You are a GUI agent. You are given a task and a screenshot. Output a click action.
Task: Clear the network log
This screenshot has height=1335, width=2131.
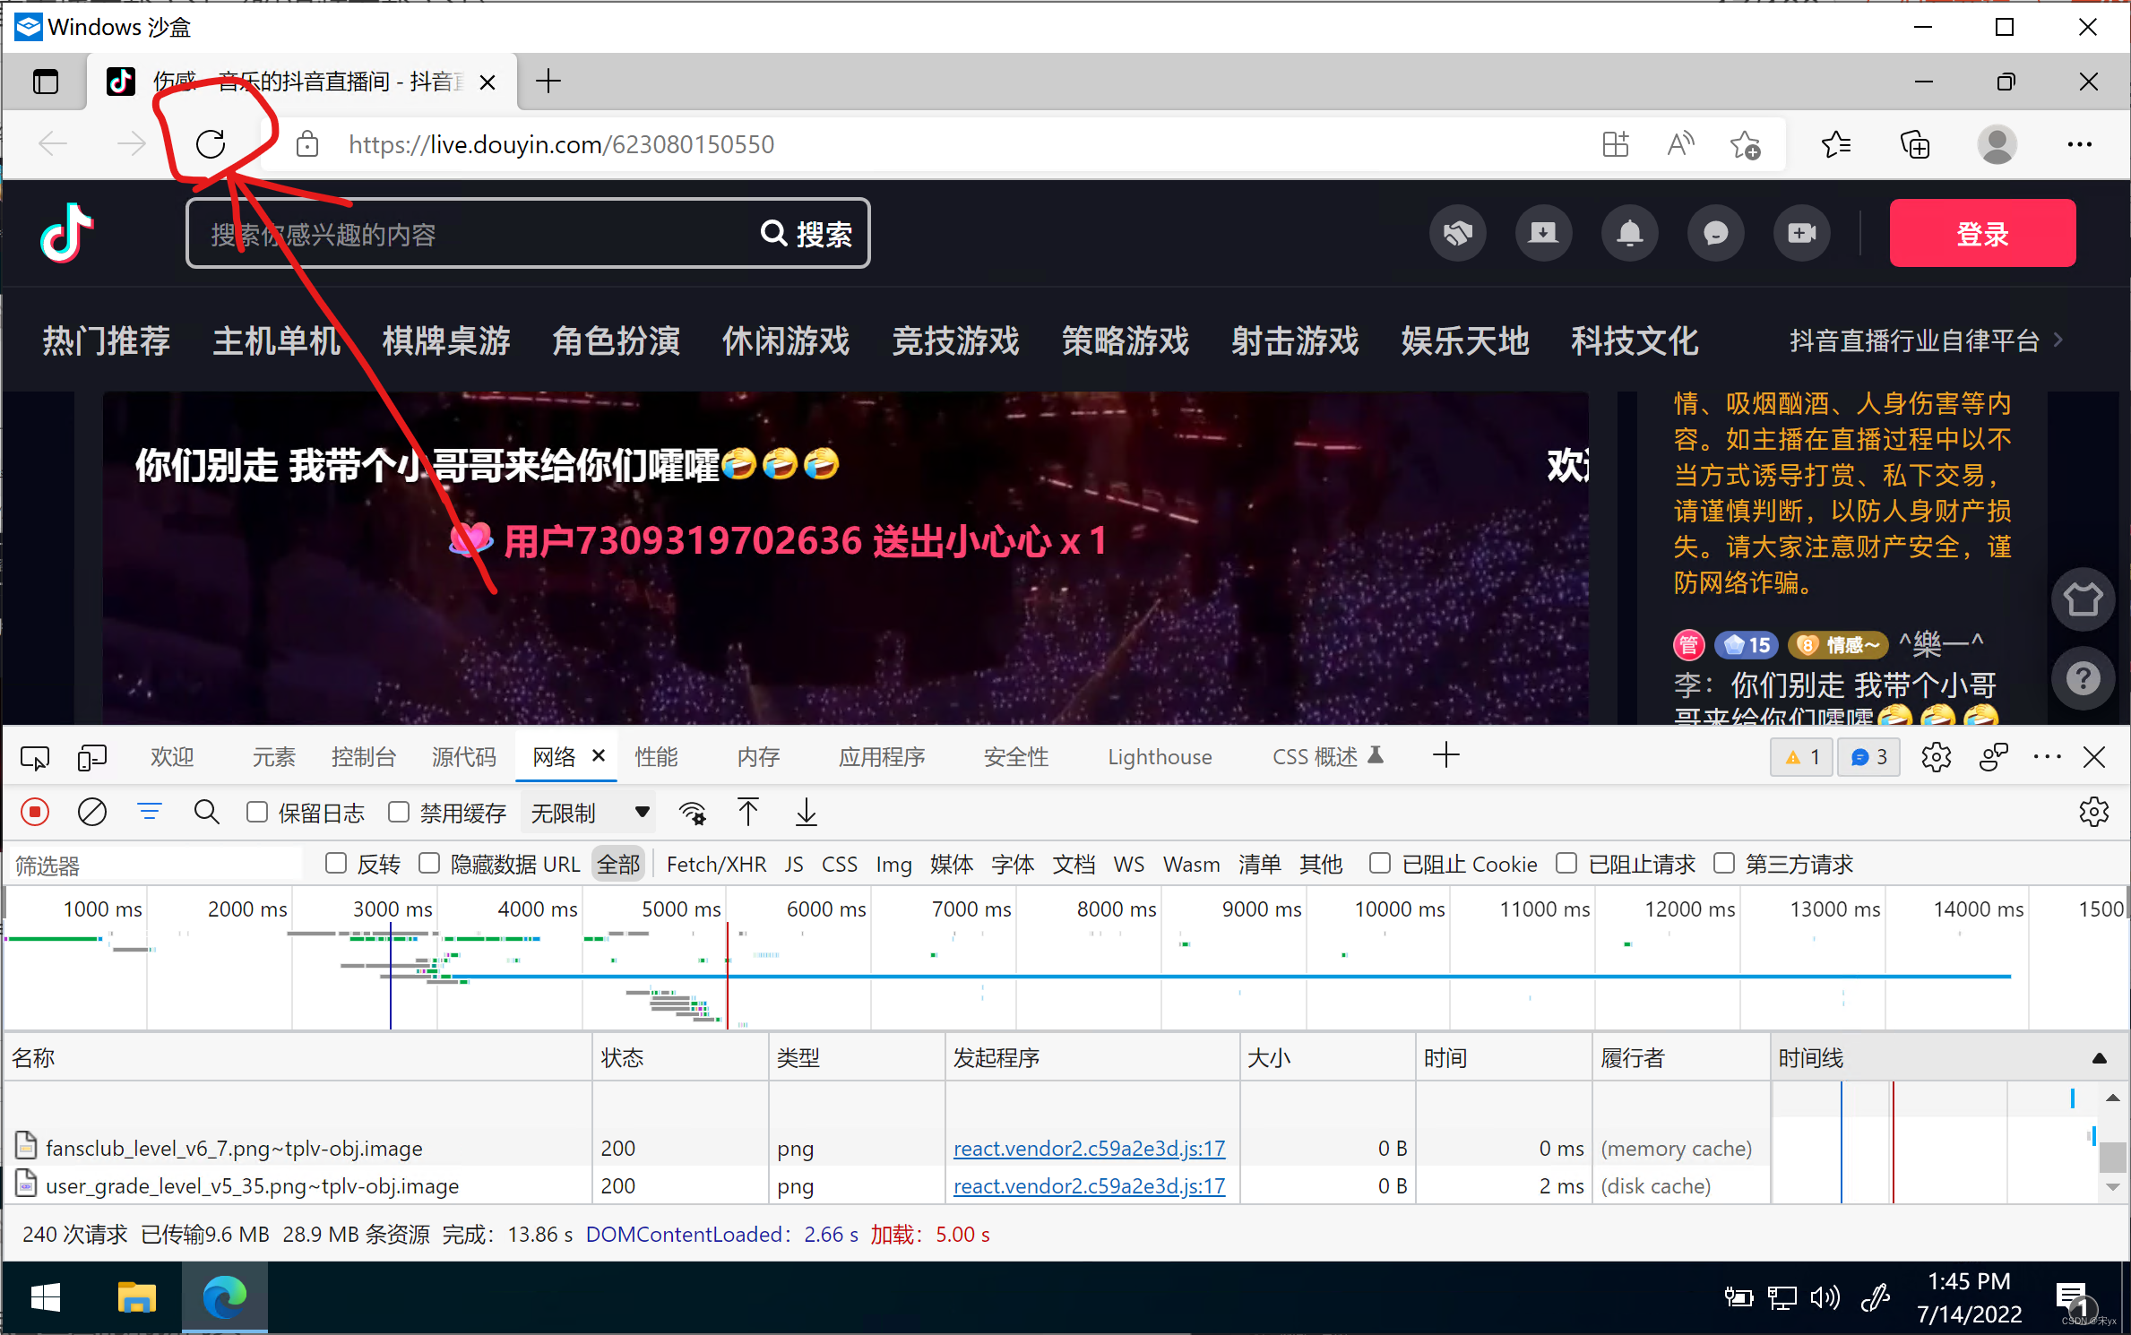[91, 813]
